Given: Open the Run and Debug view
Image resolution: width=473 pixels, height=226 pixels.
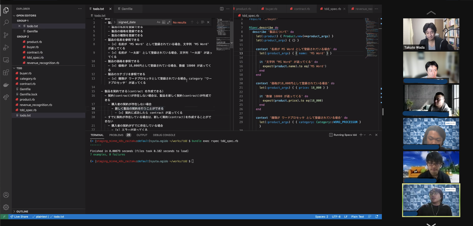Looking at the screenshot, I should point(6,47).
